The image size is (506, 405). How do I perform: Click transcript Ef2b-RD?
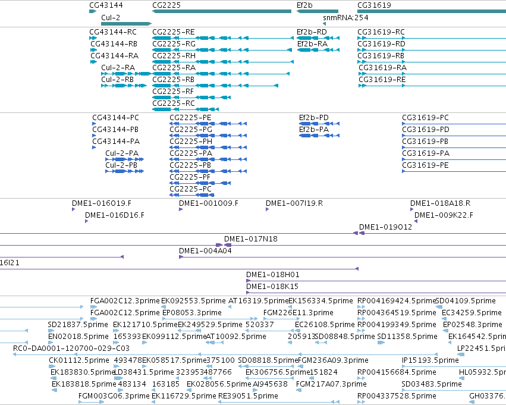[318, 38]
